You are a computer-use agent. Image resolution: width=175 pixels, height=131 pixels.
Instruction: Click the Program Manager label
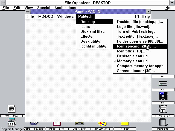tap(12, 129)
